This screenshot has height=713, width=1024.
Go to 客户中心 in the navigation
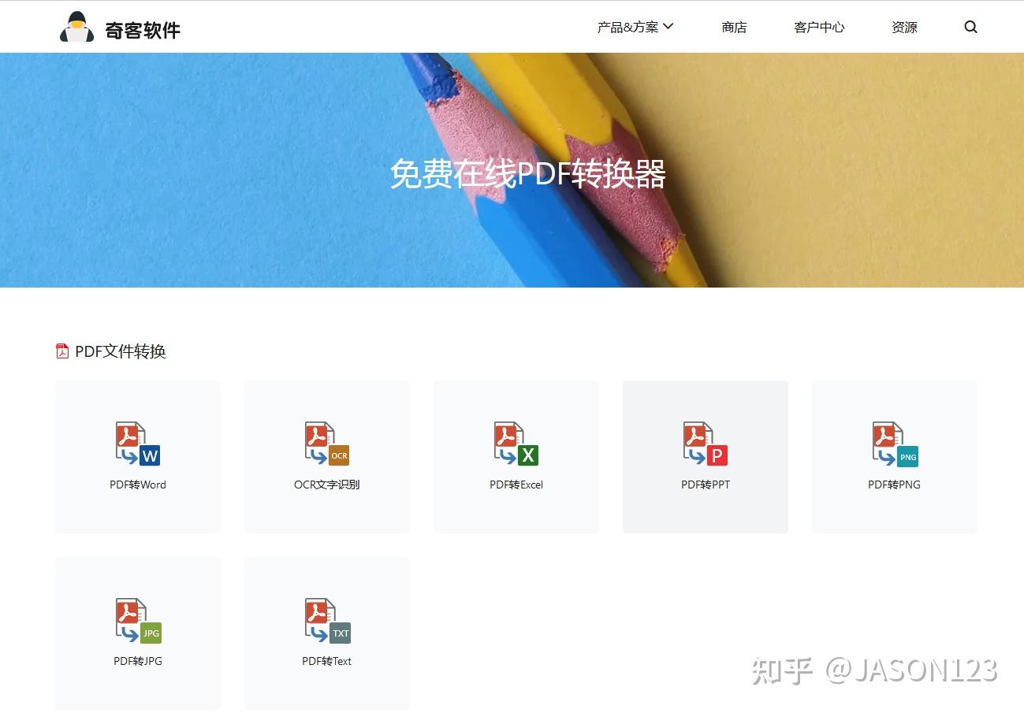click(x=819, y=27)
